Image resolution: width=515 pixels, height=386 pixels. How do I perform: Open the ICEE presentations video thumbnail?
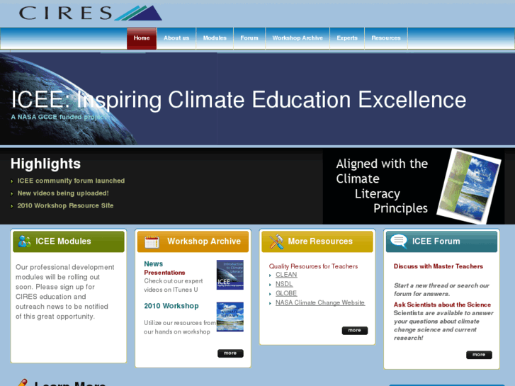click(230, 275)
